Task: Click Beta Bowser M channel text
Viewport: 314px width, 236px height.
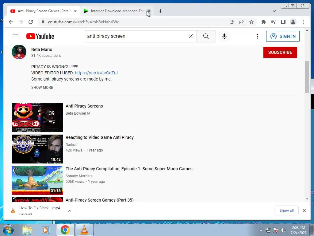Action: click(x=78, y=113)
